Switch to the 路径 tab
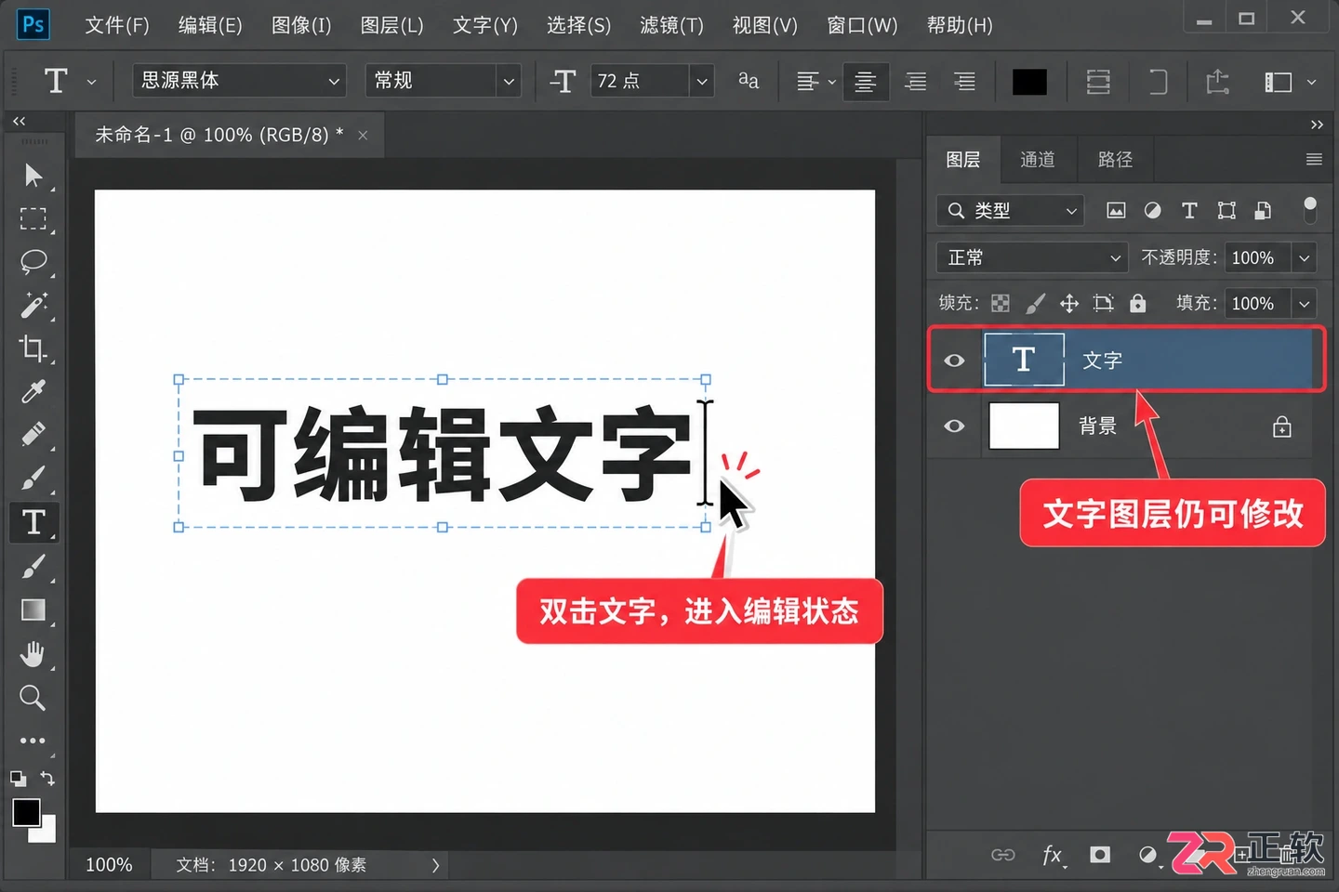The image size is (1339, 892). (x=1115, y=160)
